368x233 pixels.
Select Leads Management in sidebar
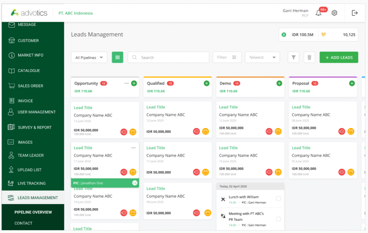pos(33,198)
